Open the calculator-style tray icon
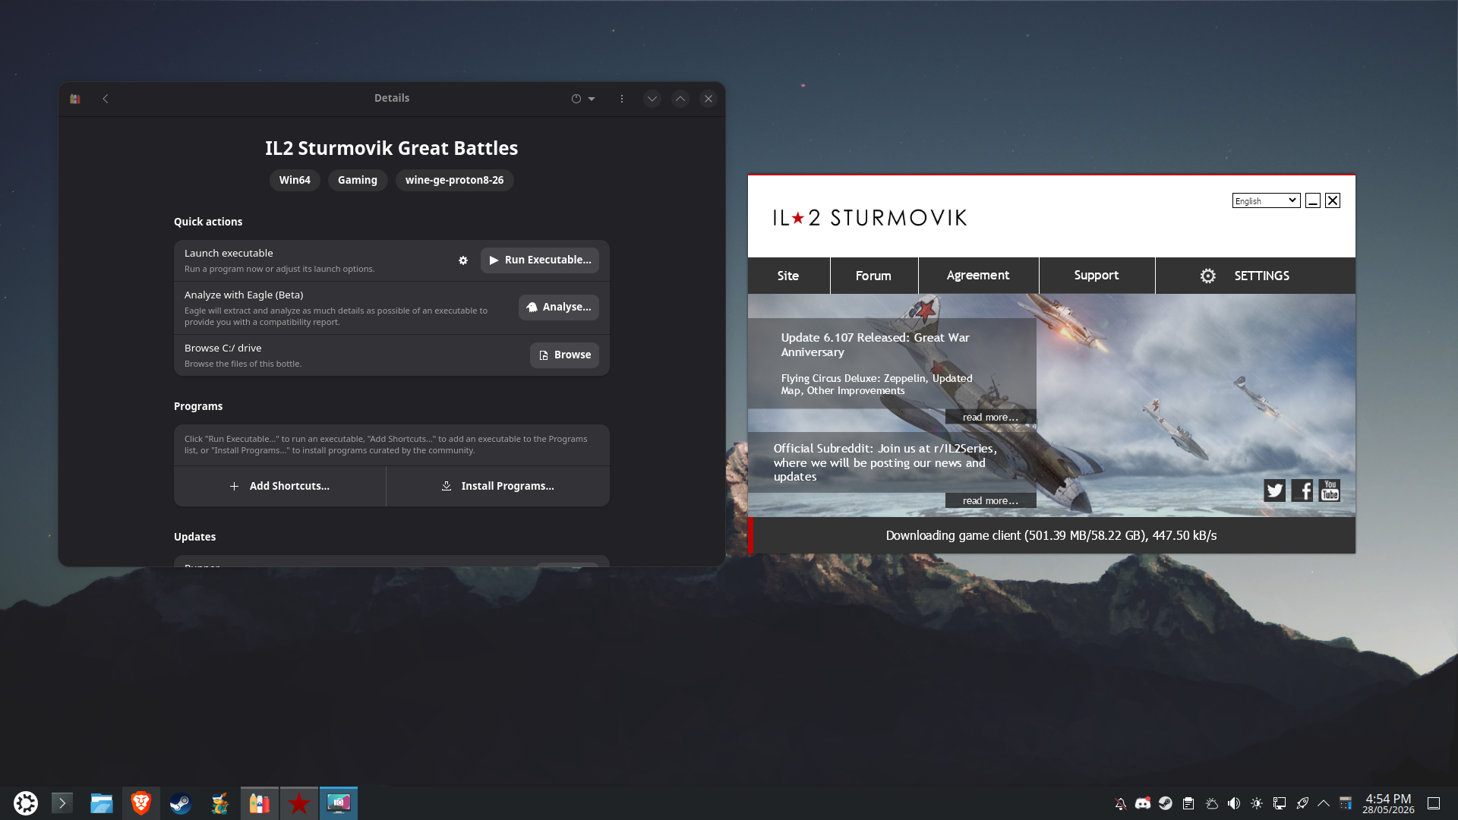 click(1346, 803)
